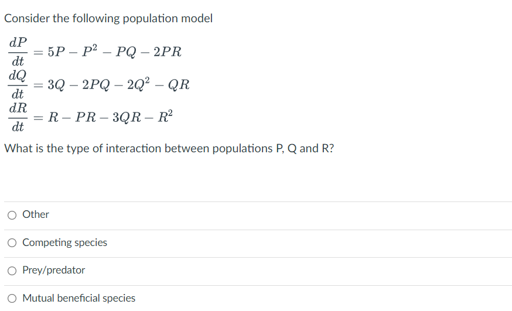Pick the "Prey/predator" radio button circle
This screenshot has width=512, height=311.
coord(12,271)
